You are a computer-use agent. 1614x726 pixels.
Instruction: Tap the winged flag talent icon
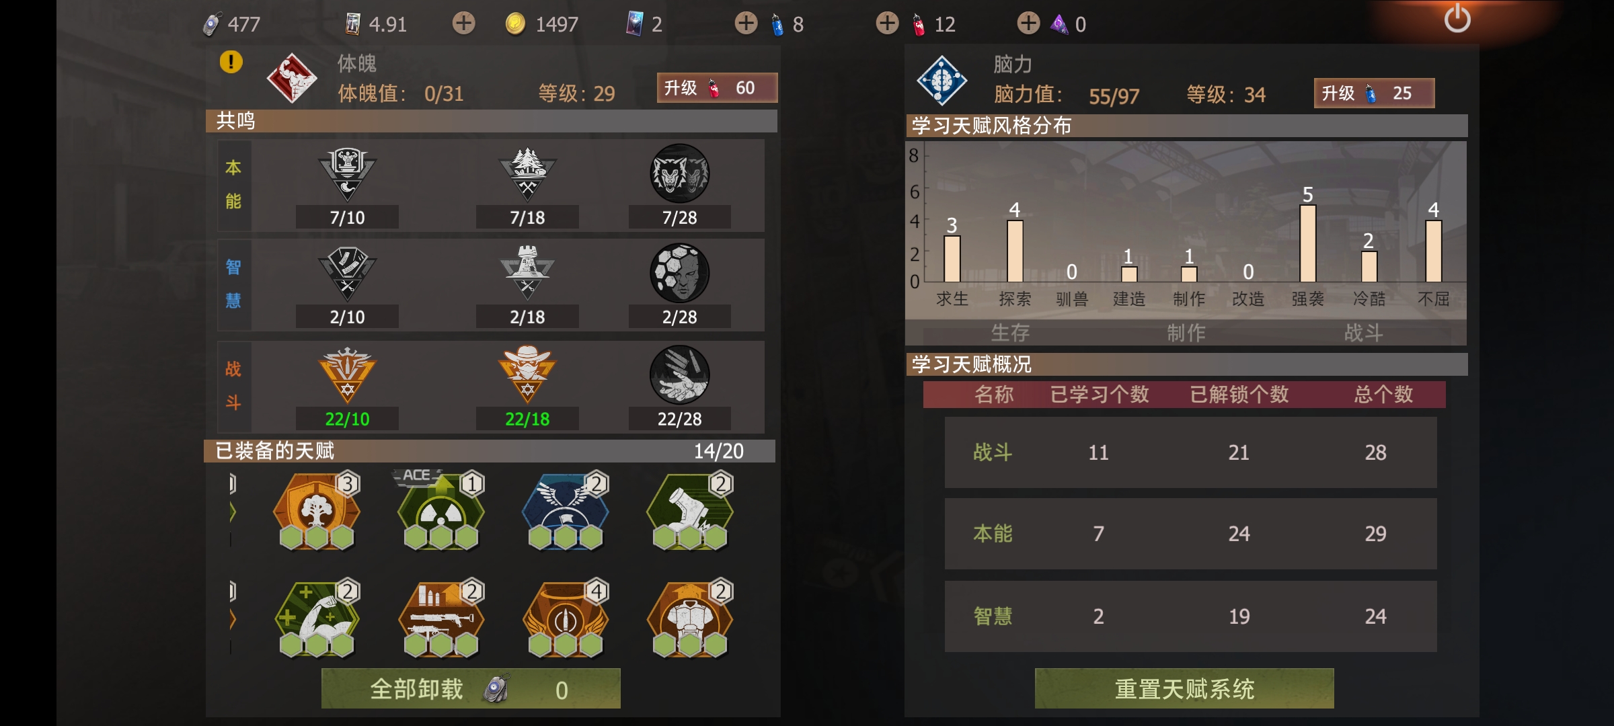coord(566,512)
